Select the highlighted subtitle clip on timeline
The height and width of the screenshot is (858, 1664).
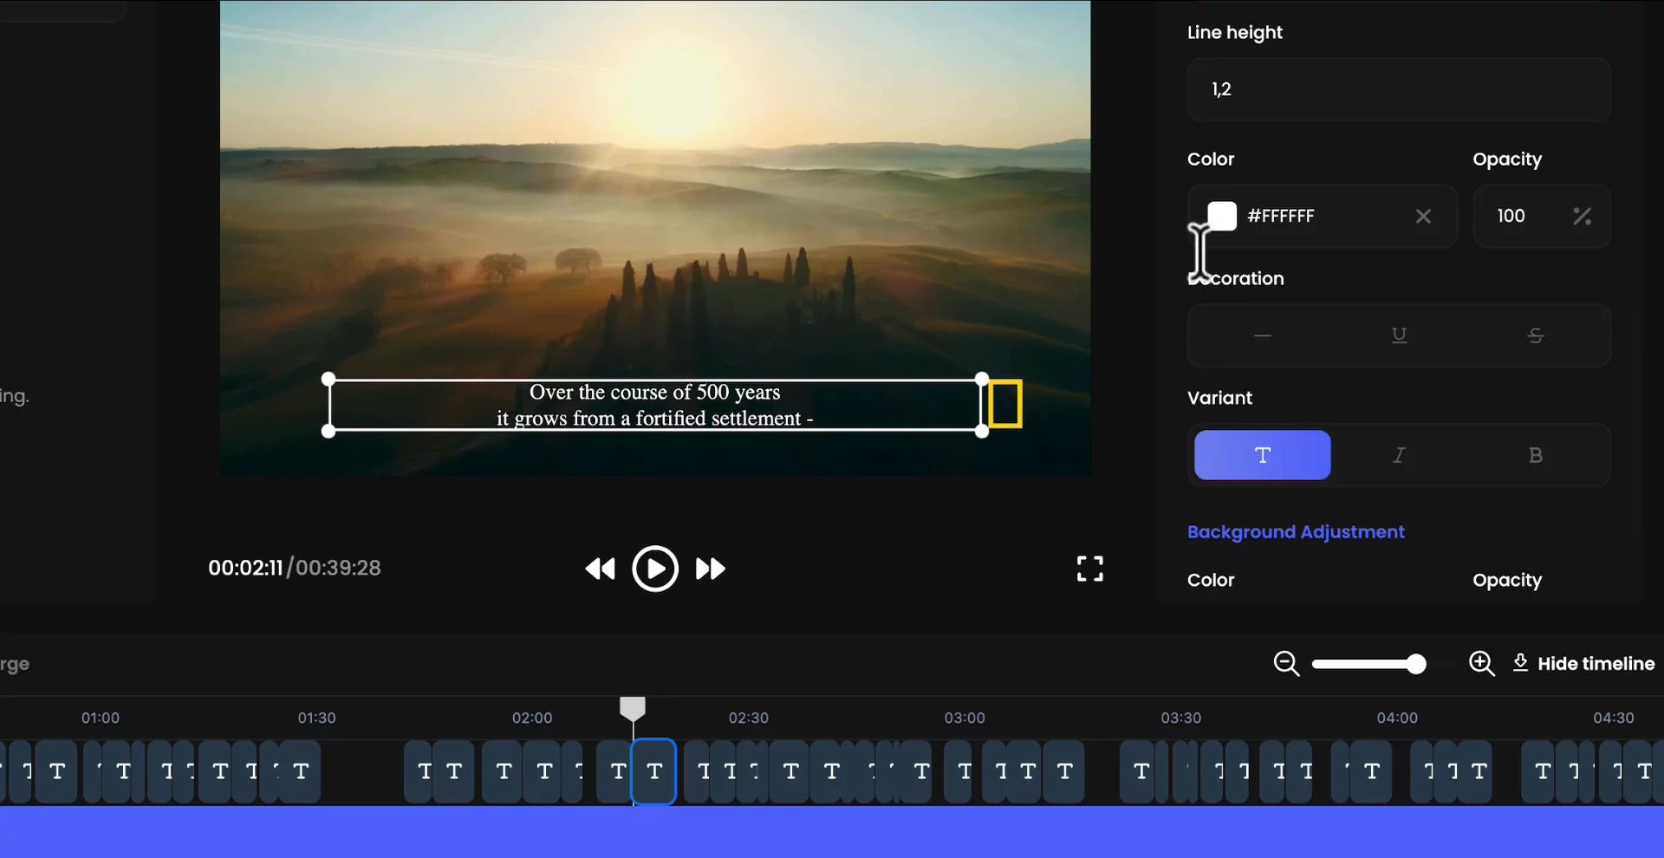(x=653, y=771)
